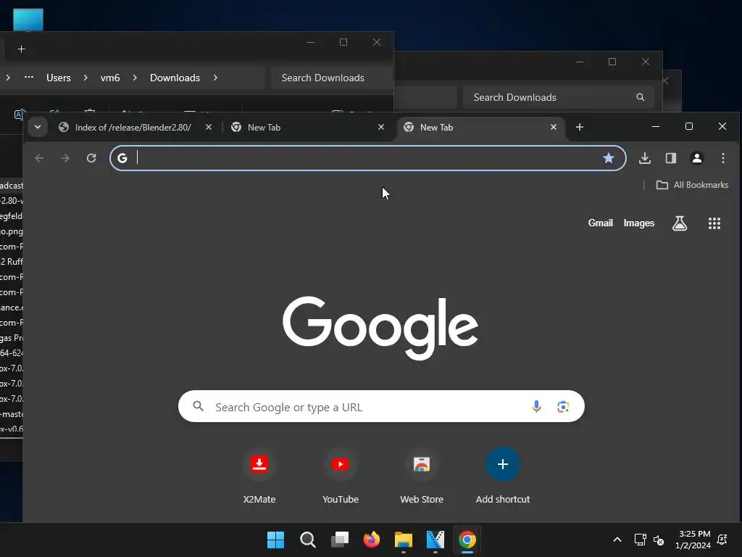The image size is (742, 557).
Task: Go forward with Chrome forward arrow
Action: [65, 158]
